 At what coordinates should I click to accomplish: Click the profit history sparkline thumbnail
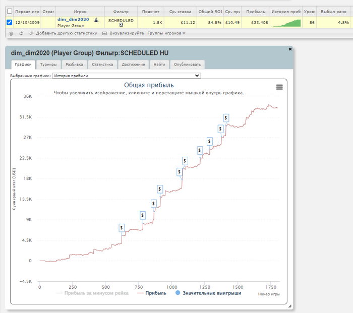pyautogui.click(x=285, y=23)
